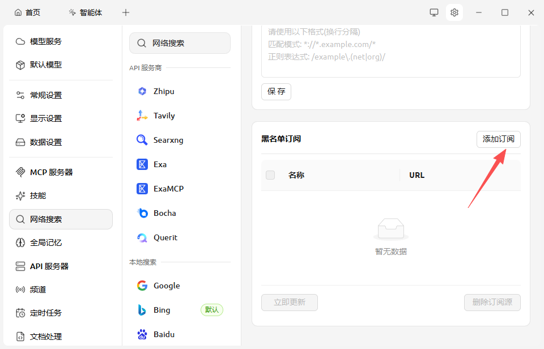Go to 常规设置 in sidebar
The width and height of the screenshot is (544, 349).
click(x=61, y=95)
